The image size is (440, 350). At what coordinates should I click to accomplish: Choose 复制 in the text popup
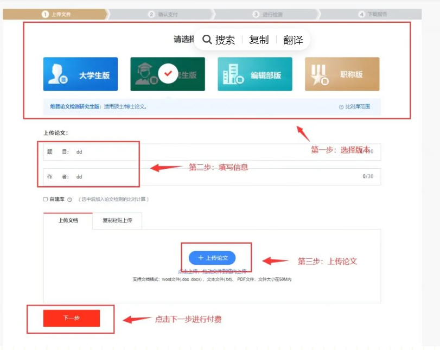pyautogui.click(x=259, y=40)
